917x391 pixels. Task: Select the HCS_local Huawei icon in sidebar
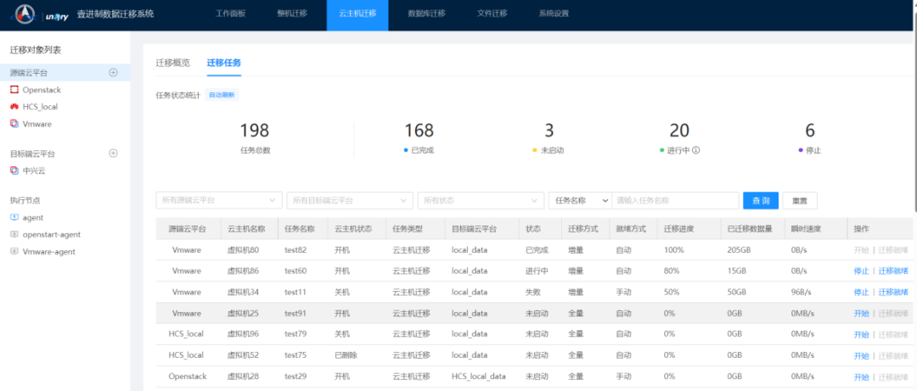tap(14, 107)
